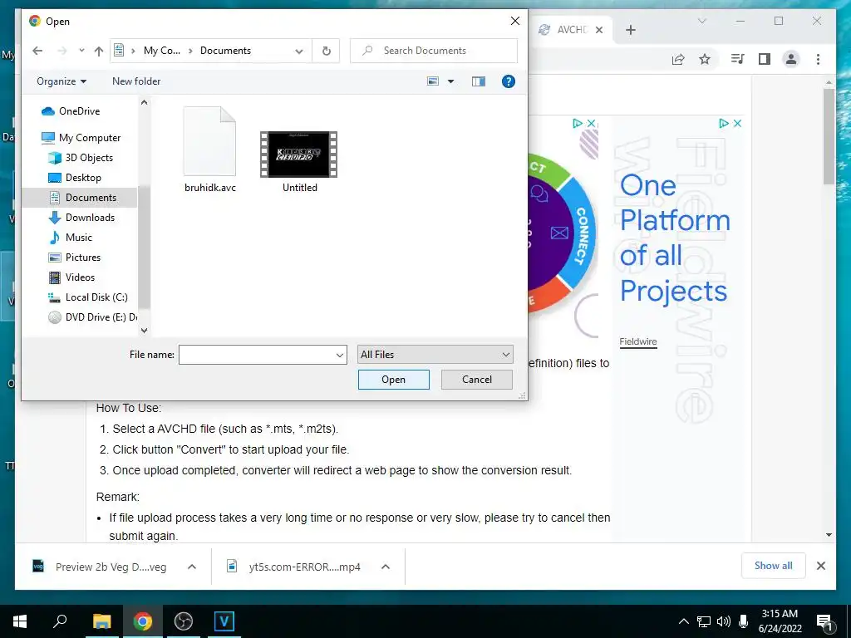Expand Preview 2b Veg download options
851x638 pixels.
click(x=192, y=567)
